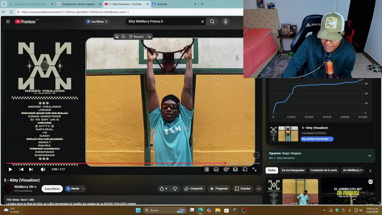Go to the previous video
Screen dimensions: 382x215
coord(21,169)
